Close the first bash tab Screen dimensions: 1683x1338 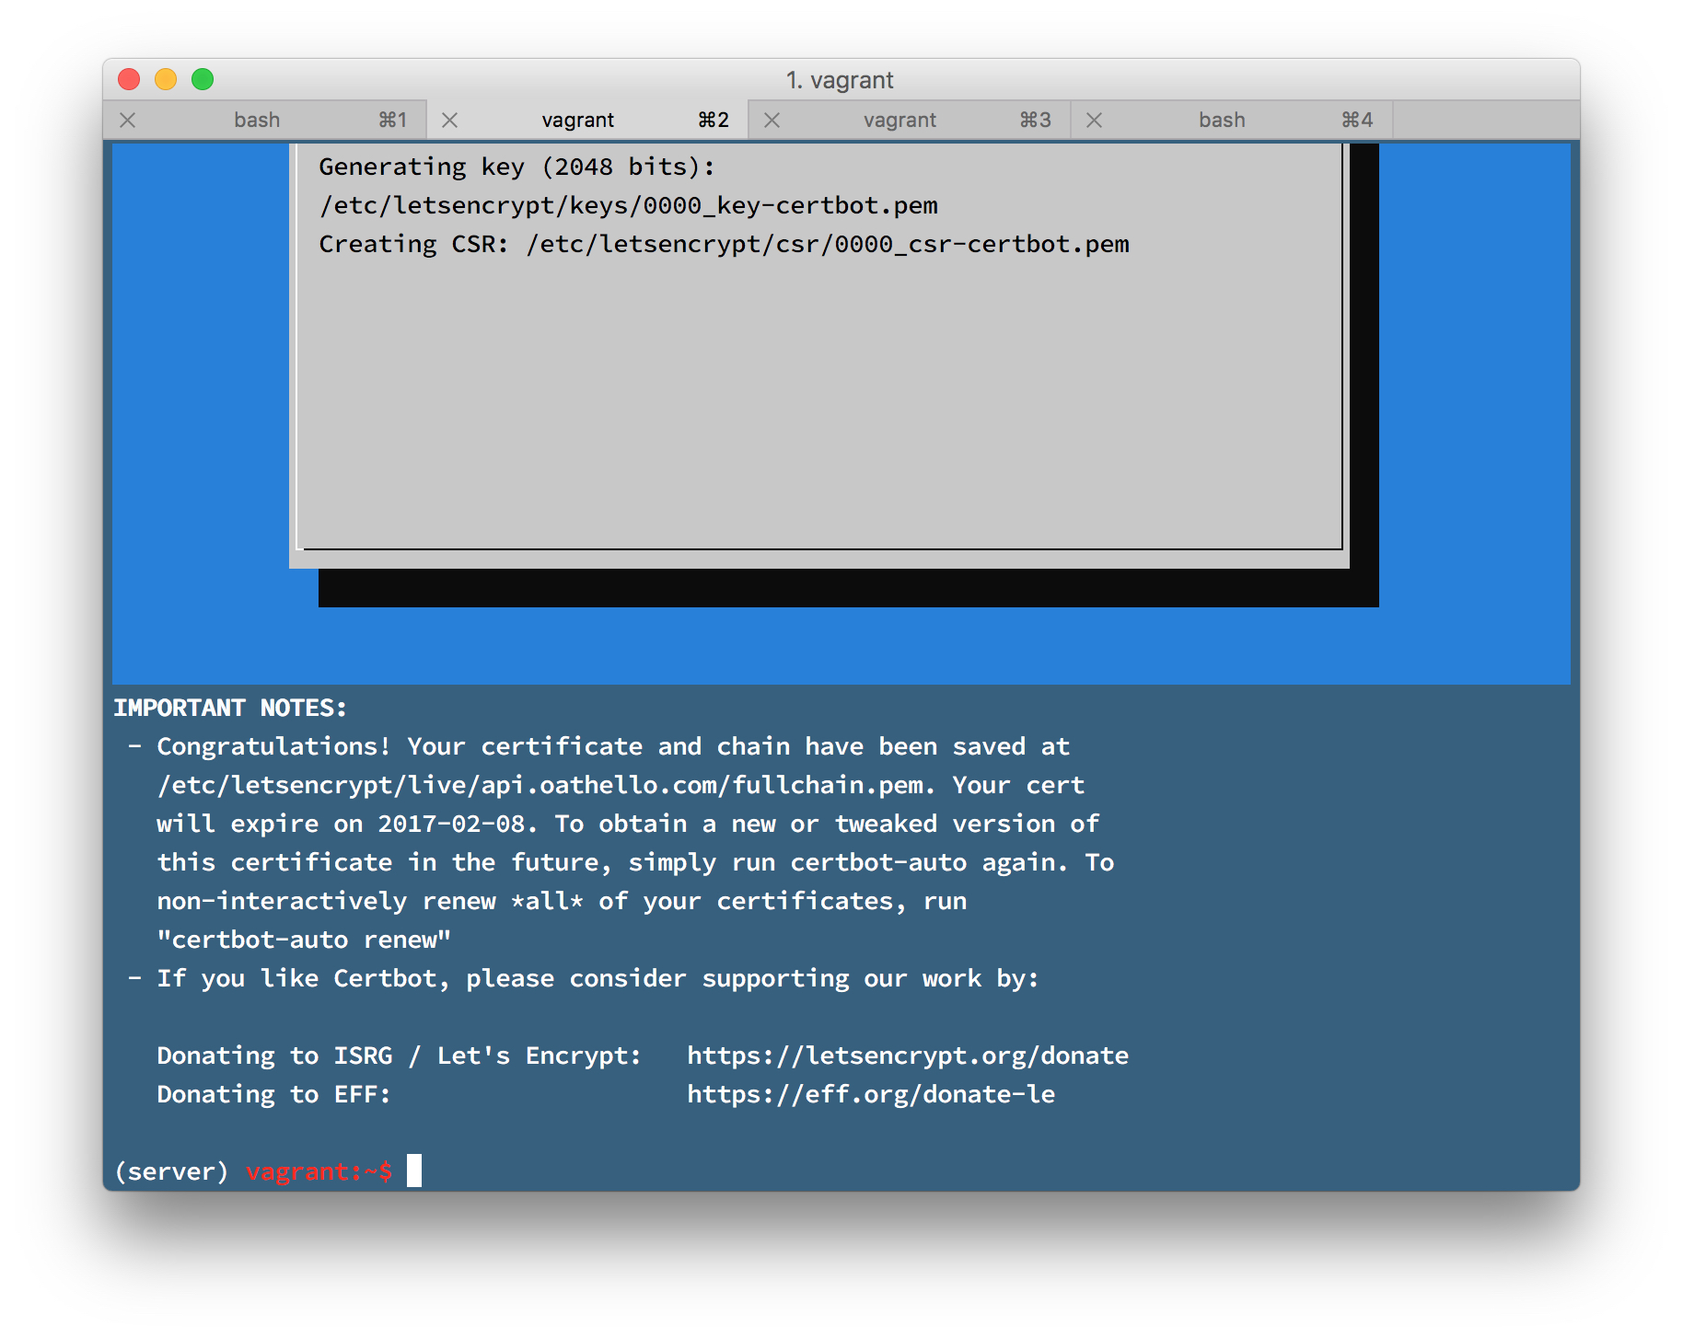click(128, 121)
